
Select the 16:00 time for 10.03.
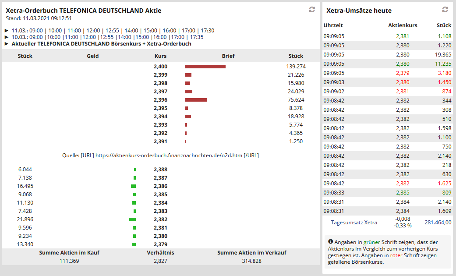[161, 37]
